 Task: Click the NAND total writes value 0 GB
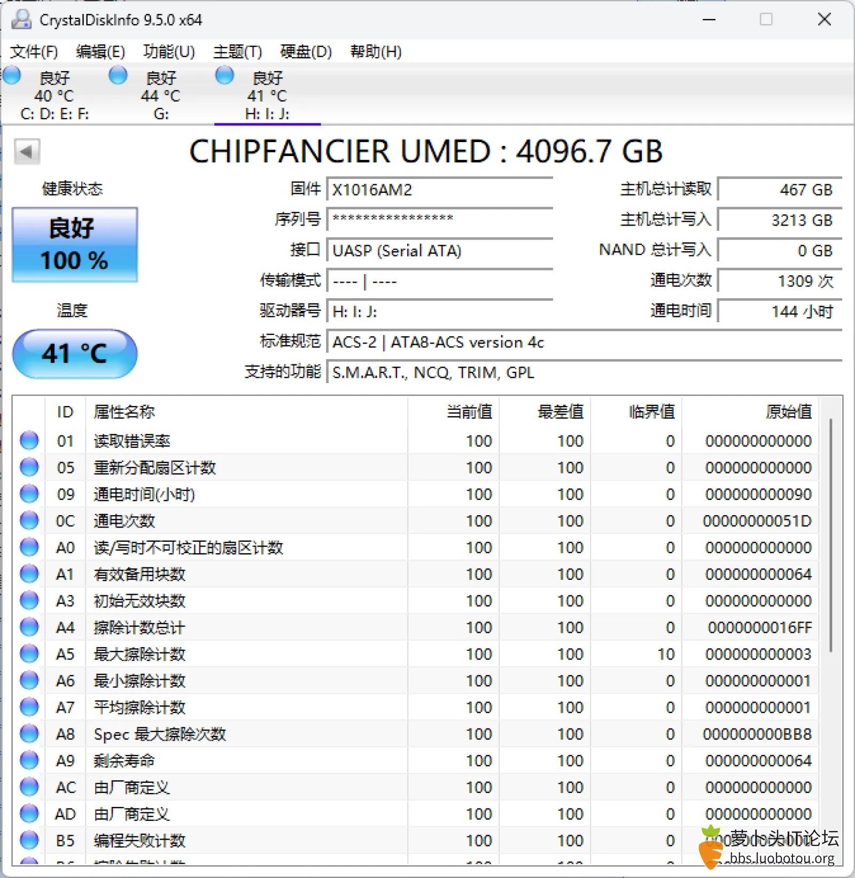click(780, 251)
